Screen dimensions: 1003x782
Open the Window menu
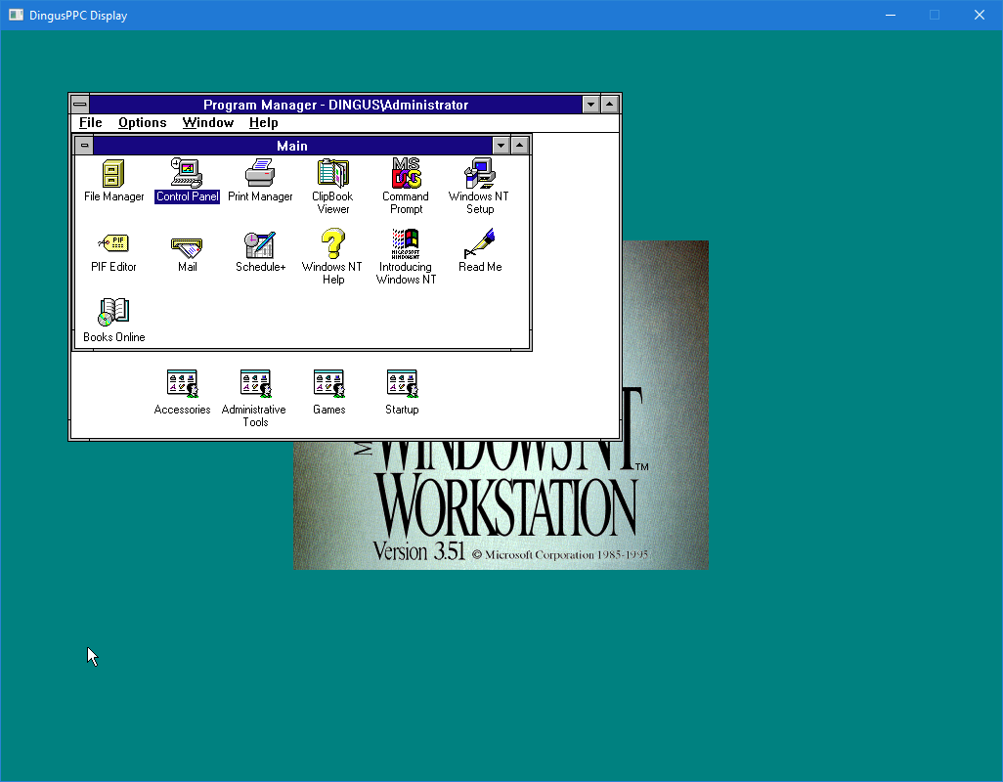coord(208,123)
